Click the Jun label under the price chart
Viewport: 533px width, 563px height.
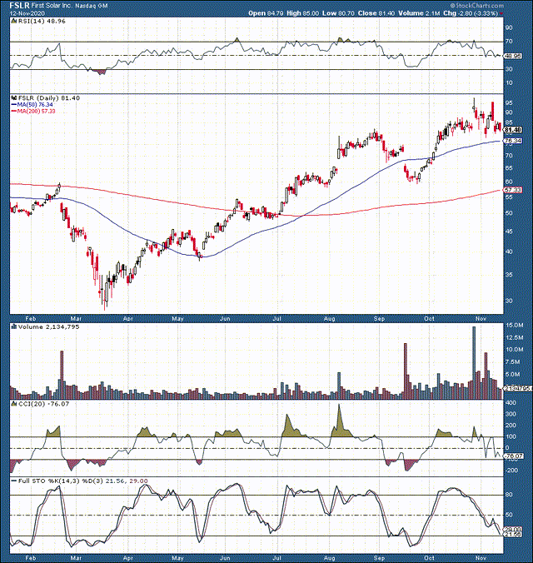225,318
